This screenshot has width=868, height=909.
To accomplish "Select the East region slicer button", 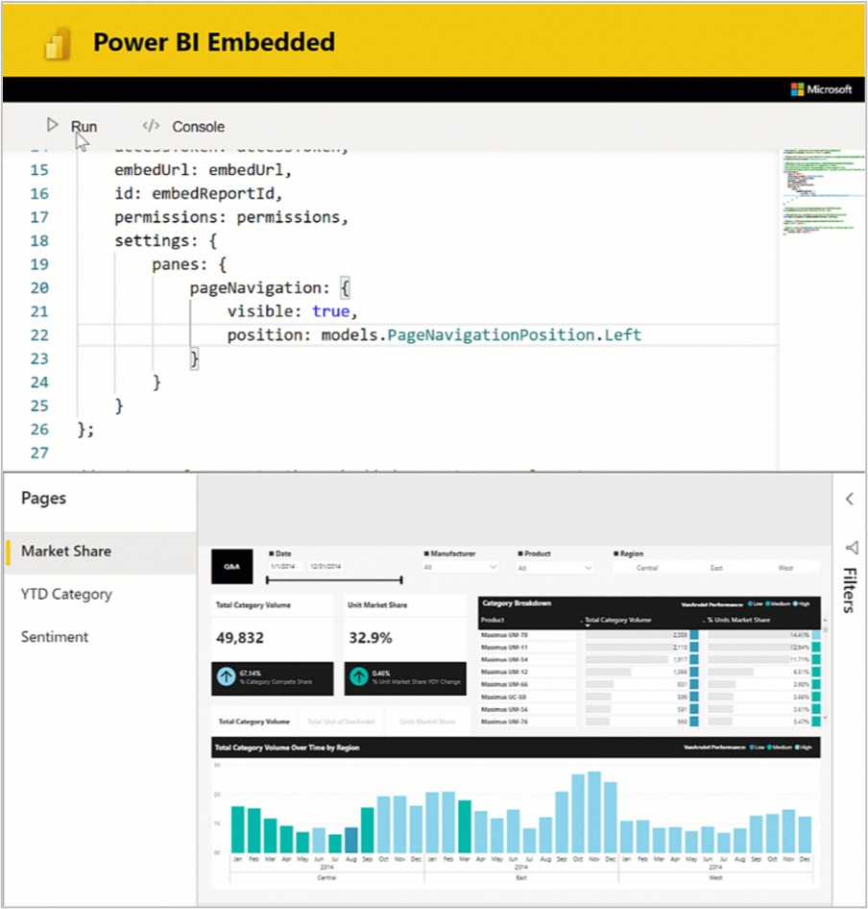I will click(716, 568).
